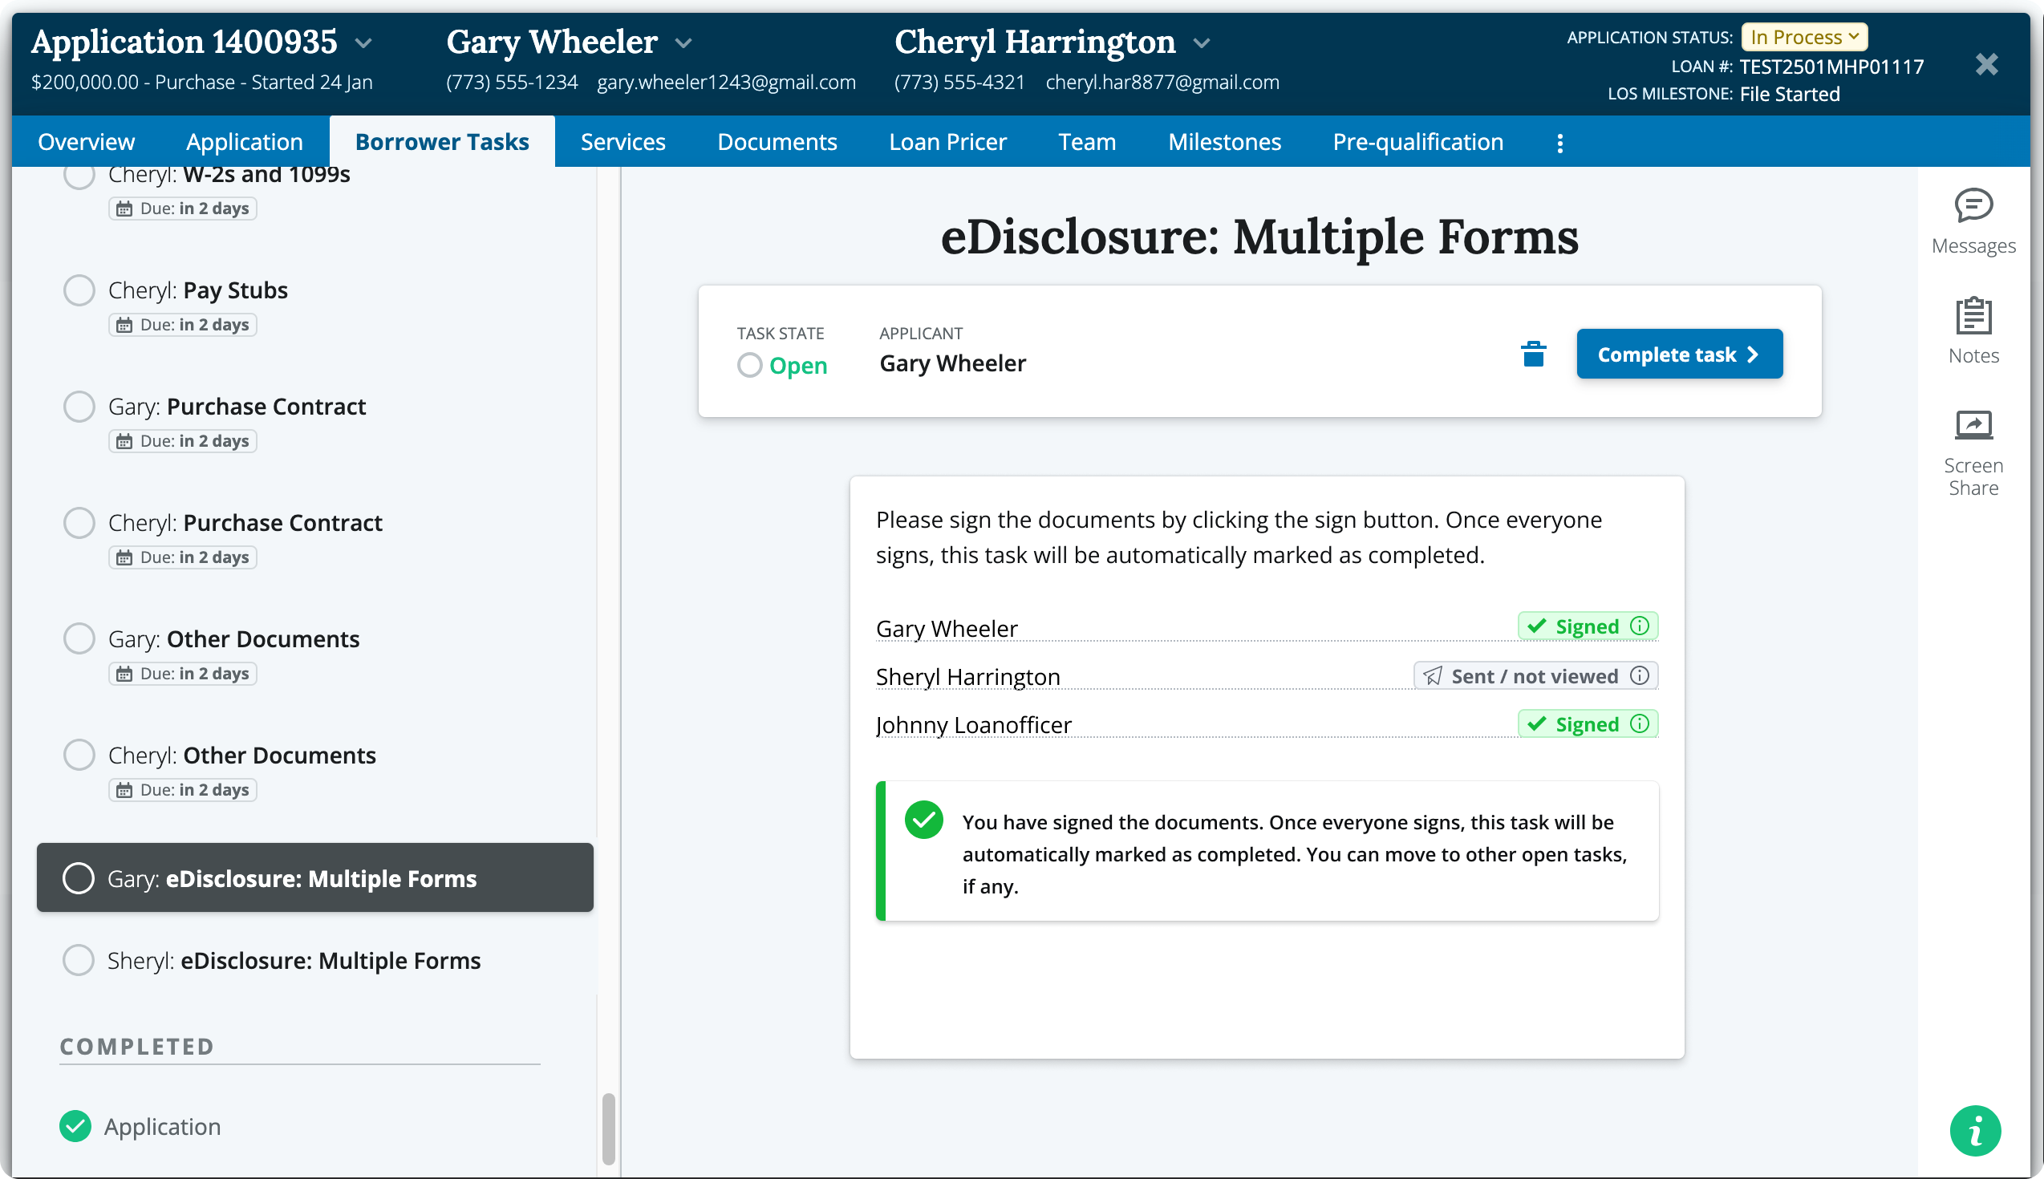Start Screen Share from sidebar
Screen dimensions: 2044x1179
(x=1973, y=425)
